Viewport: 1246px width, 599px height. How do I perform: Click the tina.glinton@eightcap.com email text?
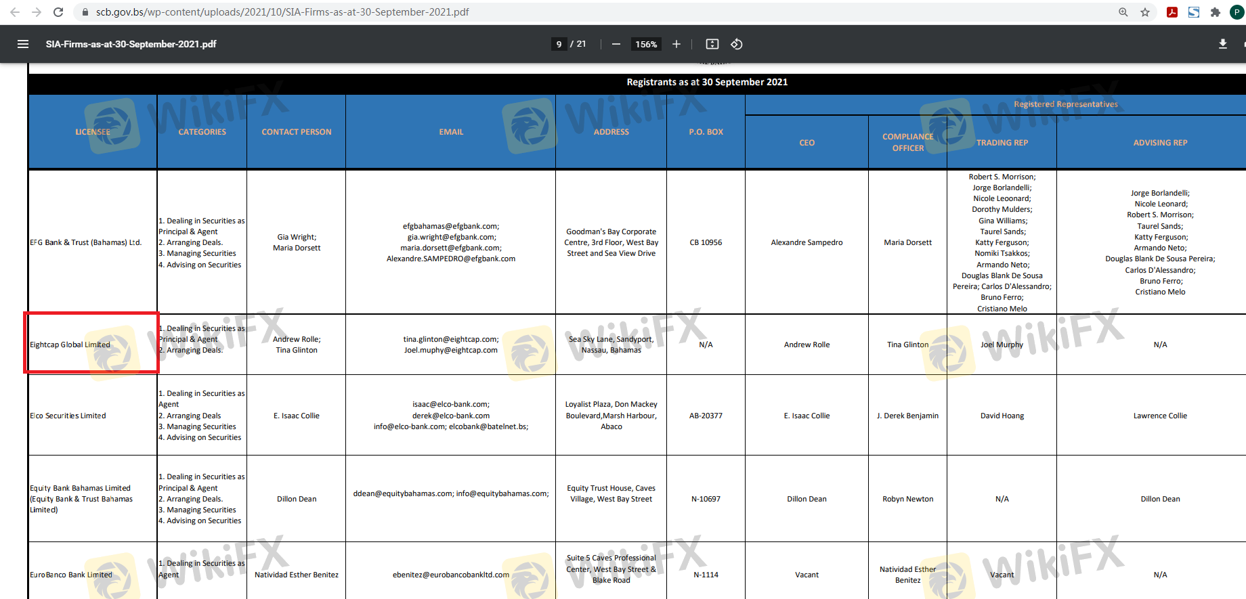point(450,339)
